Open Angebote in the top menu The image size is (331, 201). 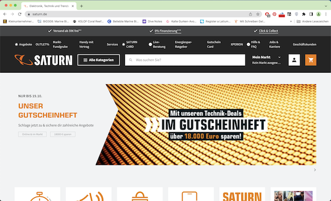[x=23, y=45]
